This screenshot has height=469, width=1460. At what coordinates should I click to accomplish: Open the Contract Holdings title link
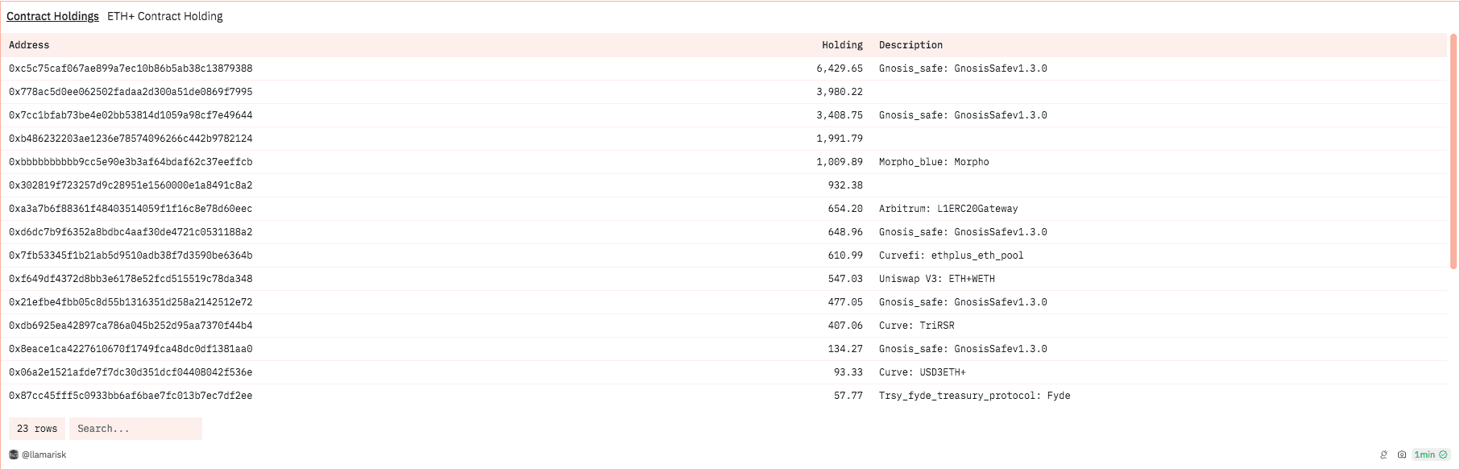[x=52, y=16]
